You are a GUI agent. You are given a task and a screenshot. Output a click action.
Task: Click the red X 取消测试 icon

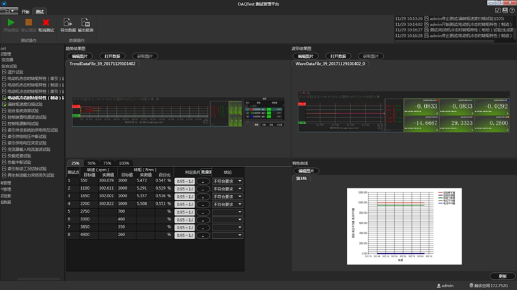[x=46, y=23]
